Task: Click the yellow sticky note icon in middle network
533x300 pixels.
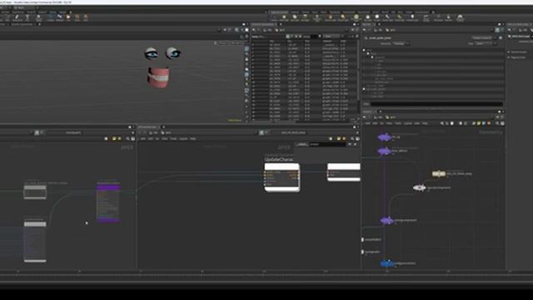Action: (x=339, y=139)
